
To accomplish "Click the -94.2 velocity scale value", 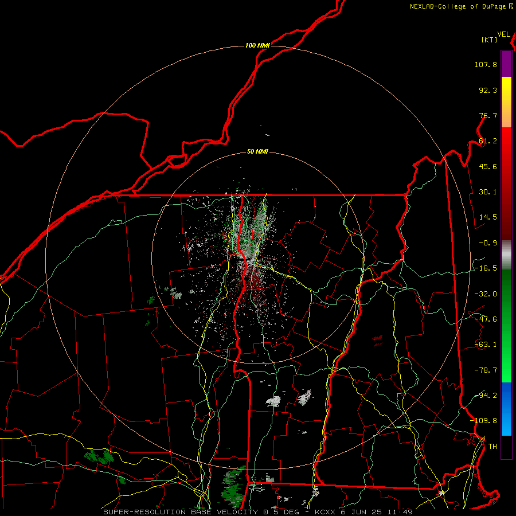I will [486, 396].
